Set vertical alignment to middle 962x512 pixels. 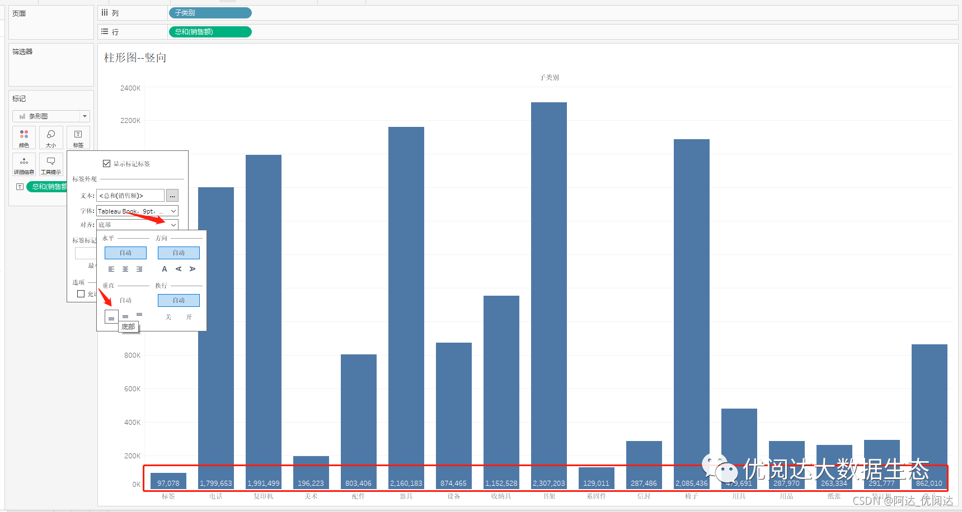[x=125, y=316]
